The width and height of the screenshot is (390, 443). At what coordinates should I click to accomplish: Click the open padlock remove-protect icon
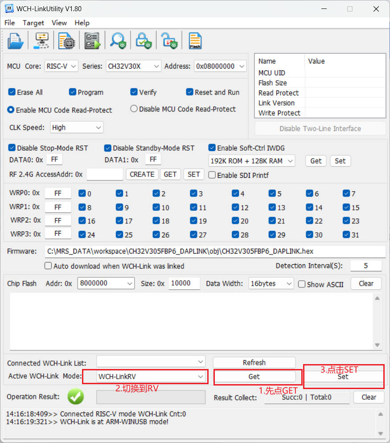point(169,41)
